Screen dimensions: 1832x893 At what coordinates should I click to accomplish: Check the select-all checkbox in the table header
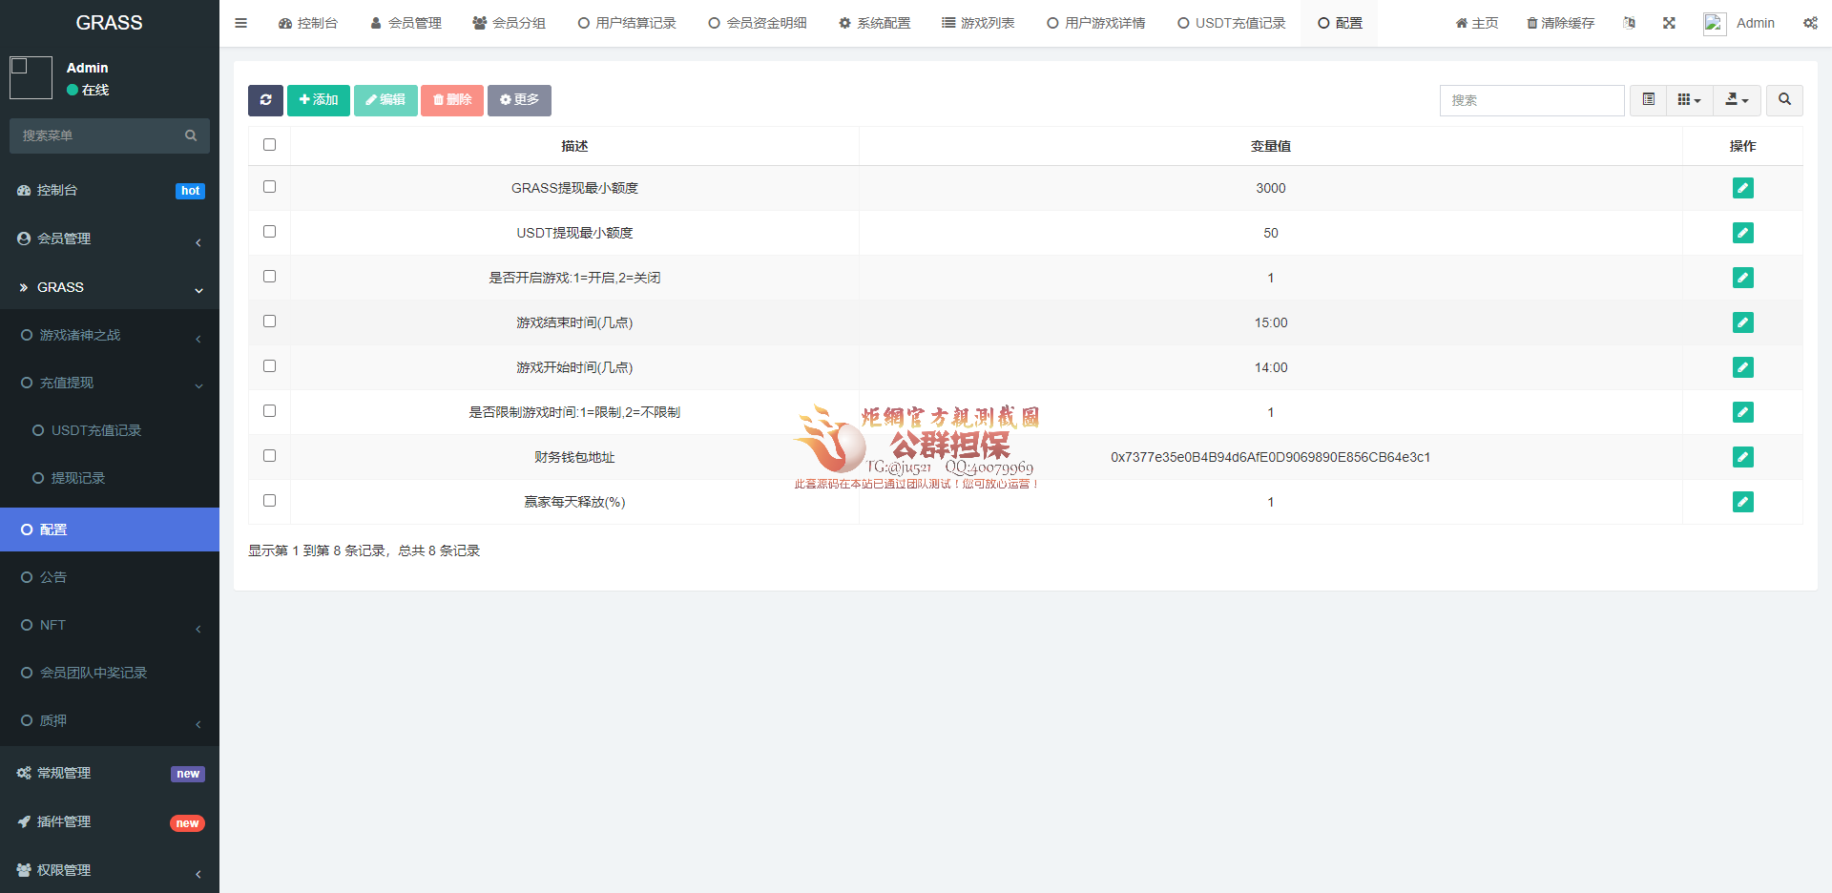pos(269,145)
